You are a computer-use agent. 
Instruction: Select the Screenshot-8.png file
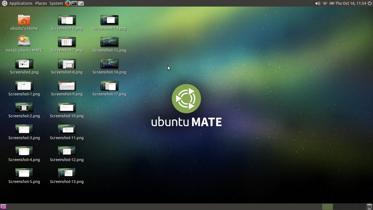tap(67, 67)
